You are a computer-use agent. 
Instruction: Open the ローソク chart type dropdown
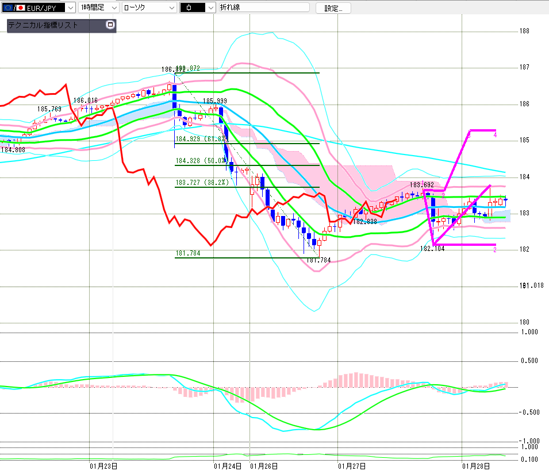click(171, 8)
